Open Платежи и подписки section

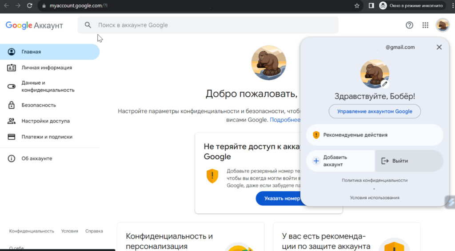coord(50,137)
